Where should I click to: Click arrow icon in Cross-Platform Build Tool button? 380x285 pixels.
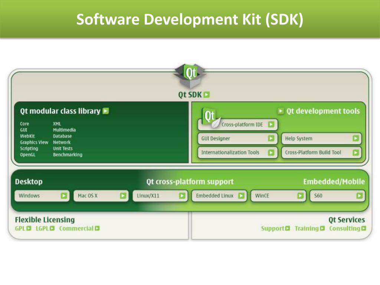pos(356,153)
